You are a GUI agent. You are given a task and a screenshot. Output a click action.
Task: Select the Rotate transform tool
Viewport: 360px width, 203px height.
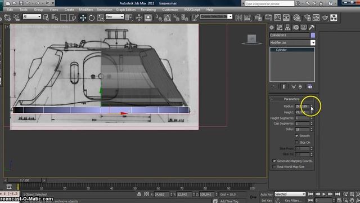(x=92, y=17)
